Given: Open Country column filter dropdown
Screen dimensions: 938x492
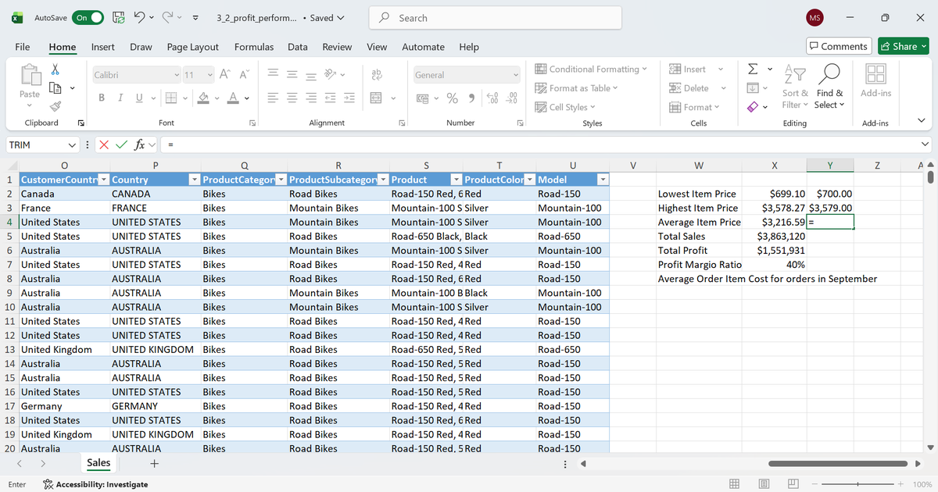Looking at the screenshot, I should (x=195, y=180).
